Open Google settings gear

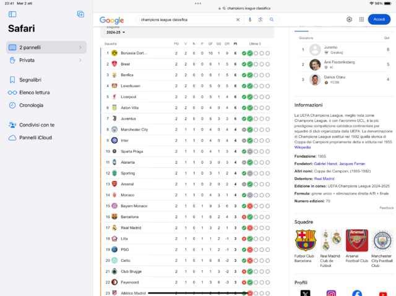[x=349, y=19]
